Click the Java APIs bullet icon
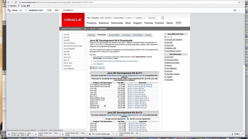The image size is (248, 139). point(165,57)
